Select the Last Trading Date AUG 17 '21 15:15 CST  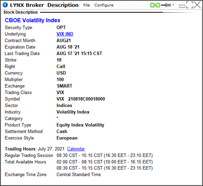click(79, 53)
